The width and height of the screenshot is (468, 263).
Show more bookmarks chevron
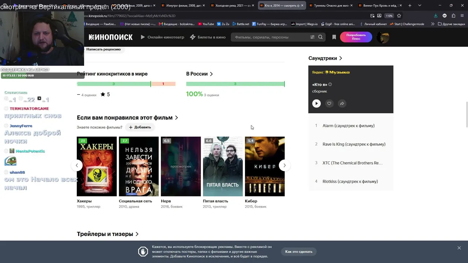[433, 24]
